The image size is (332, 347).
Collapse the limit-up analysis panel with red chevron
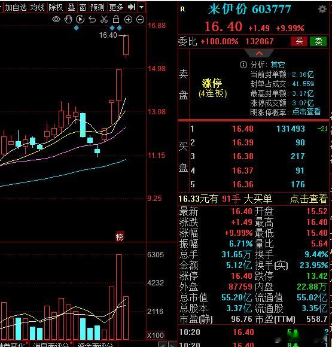pyautogui.click(x=259, y=53)
